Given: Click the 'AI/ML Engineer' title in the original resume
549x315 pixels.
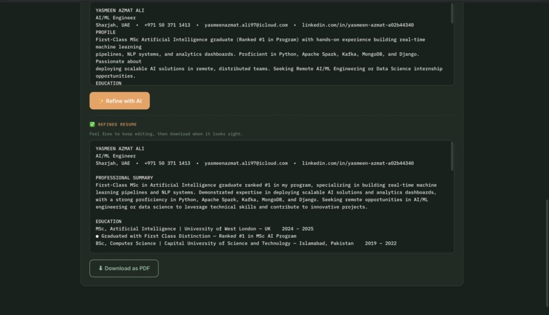Looking at the screenshot, I should tap(116, 18).
